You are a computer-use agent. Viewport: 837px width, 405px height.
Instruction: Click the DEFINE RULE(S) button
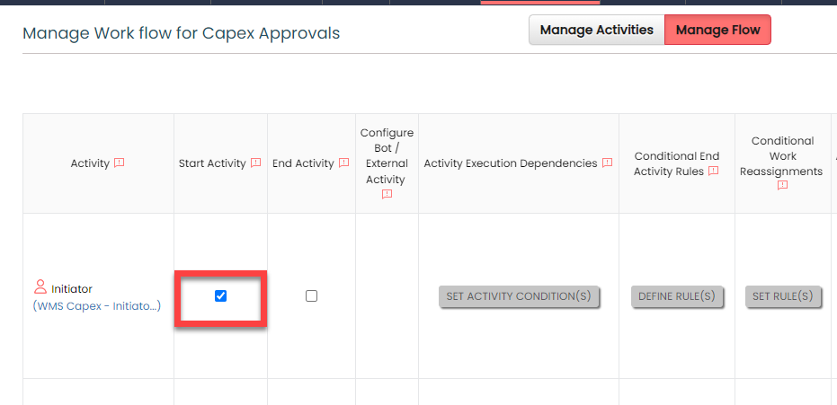pos(677,296)
